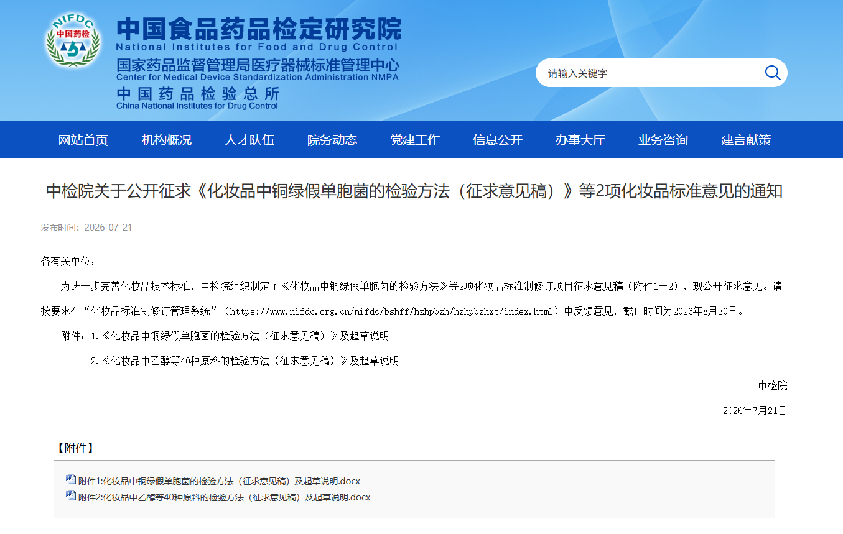Focus the 请输入关键字 search field
The width and height of the screenshot is (843, 534).
coord(650,73)
